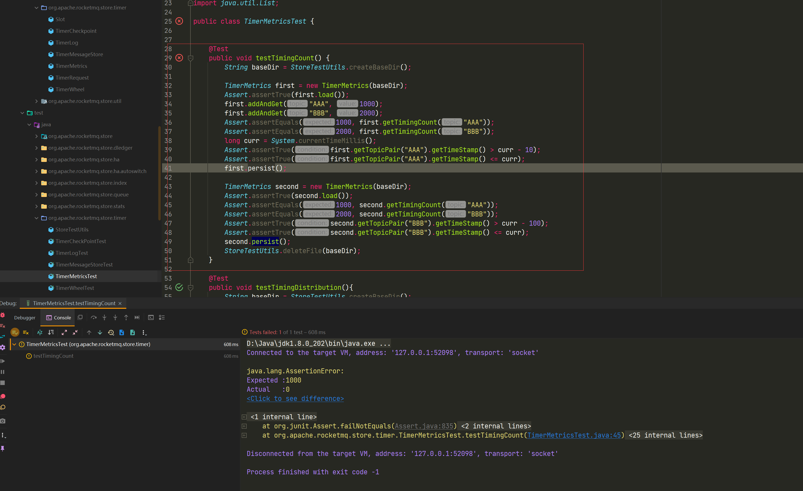803x491 pixels.
Task: Select the Console tab
Action: [59, 318]
